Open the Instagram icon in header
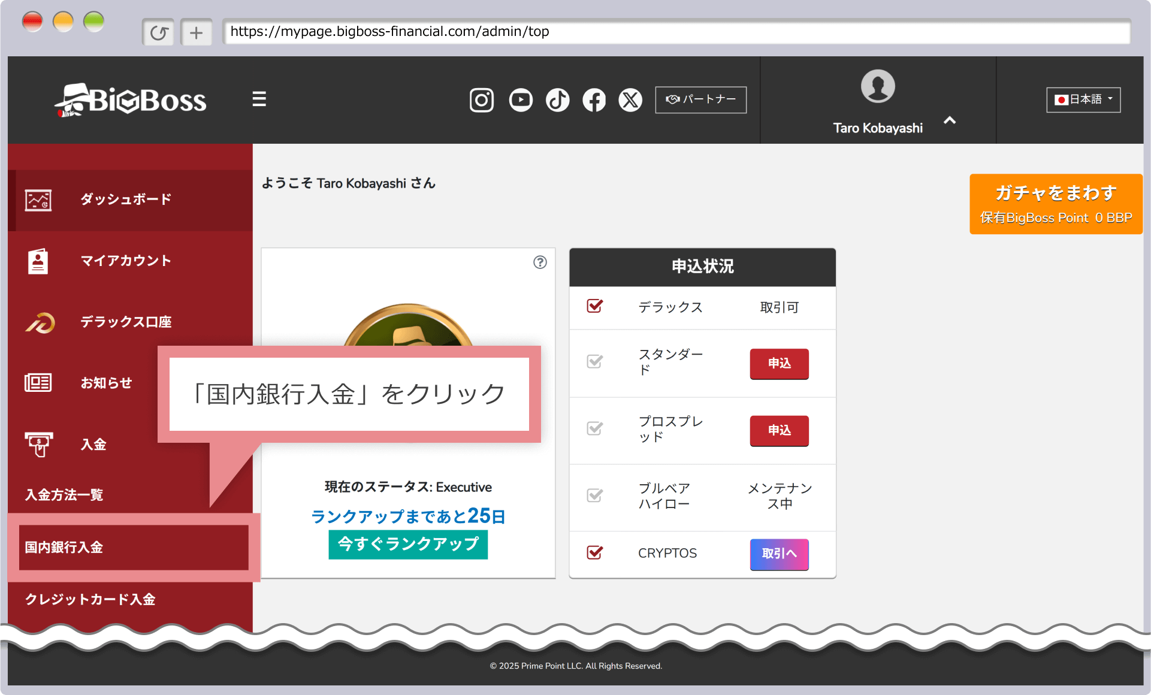This screenshot has height=695, width=1151. [481, 100]
